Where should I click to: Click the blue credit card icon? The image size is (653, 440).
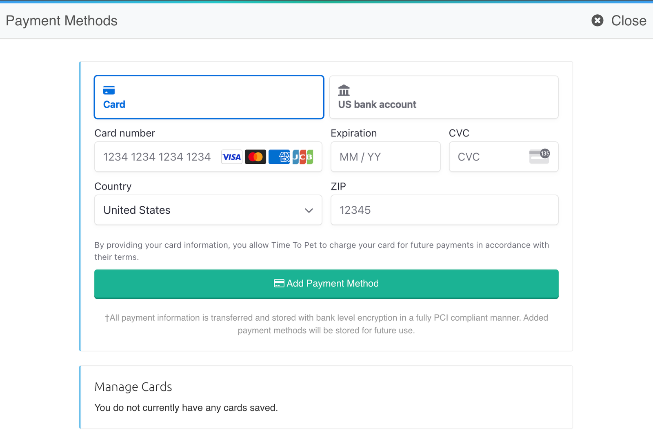pyautogui.click(x=109, y=90)
